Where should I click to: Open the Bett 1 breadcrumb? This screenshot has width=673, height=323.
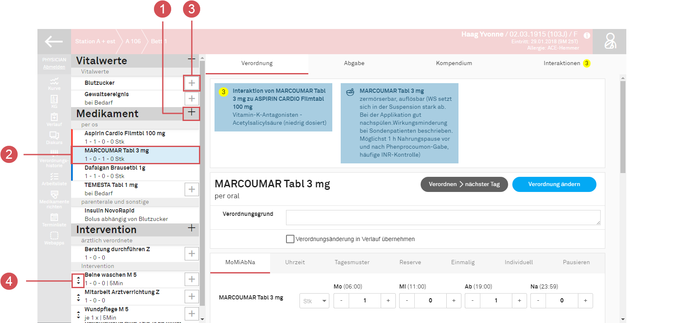pos(159,42)
